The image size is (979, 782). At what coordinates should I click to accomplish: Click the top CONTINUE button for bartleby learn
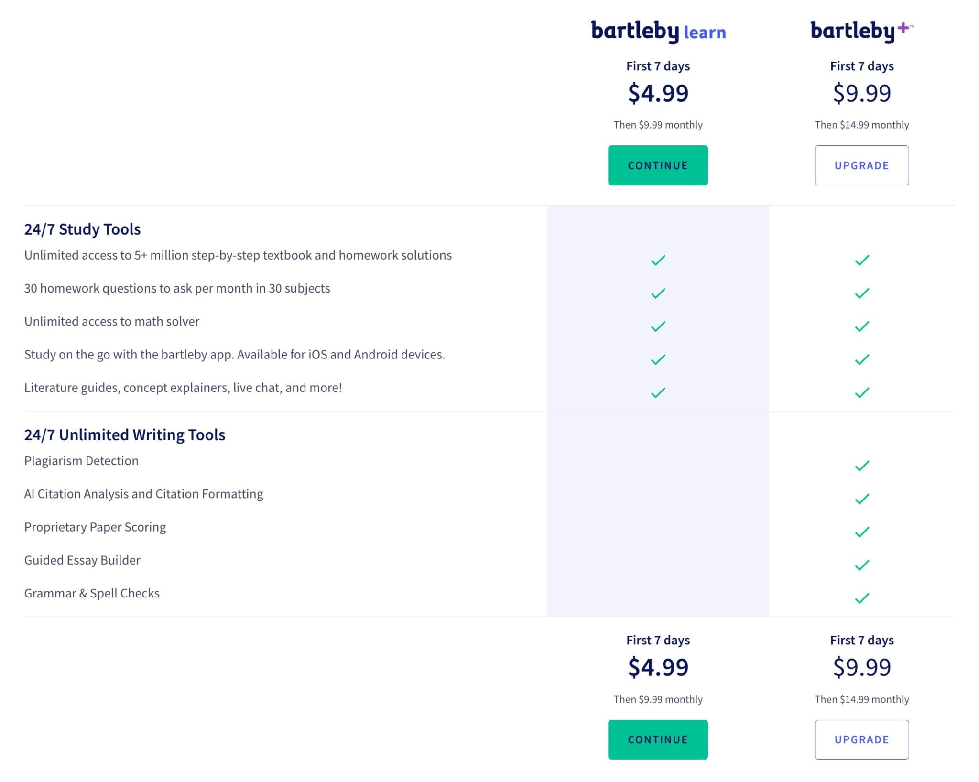[657, 165]
